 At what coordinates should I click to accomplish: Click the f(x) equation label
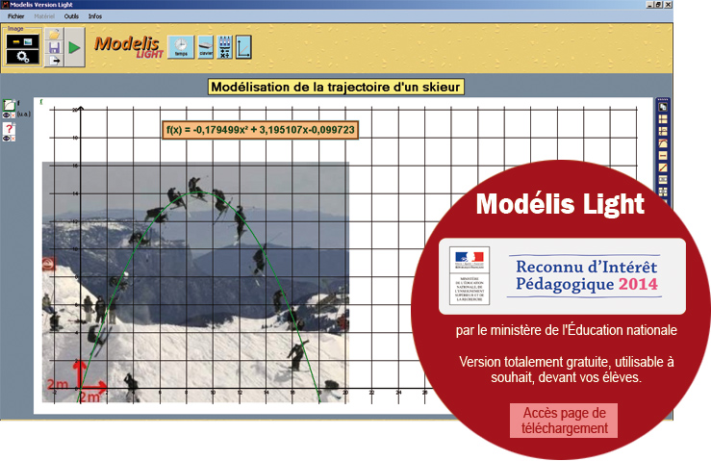(261, 130)
